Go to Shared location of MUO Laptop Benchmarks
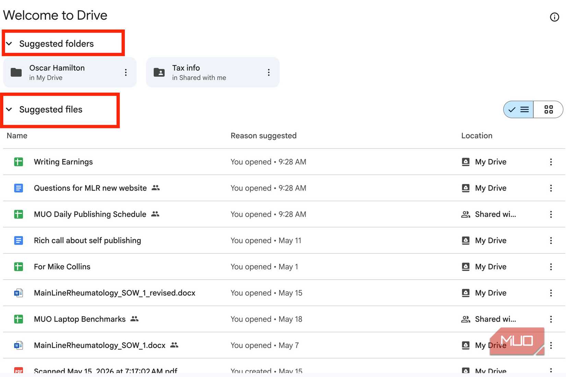Screen dimensions: 566x377 488,319
